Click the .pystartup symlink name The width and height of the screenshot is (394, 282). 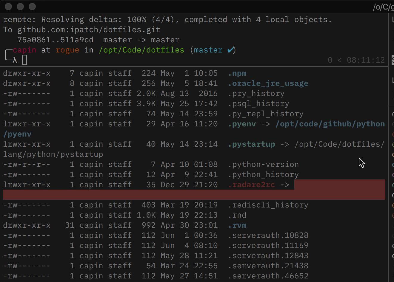pyautogui.click(x=252, y=144)
